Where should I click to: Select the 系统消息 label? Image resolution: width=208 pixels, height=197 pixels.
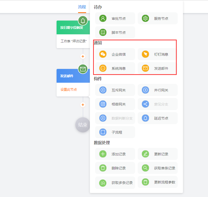pos(119,68)
